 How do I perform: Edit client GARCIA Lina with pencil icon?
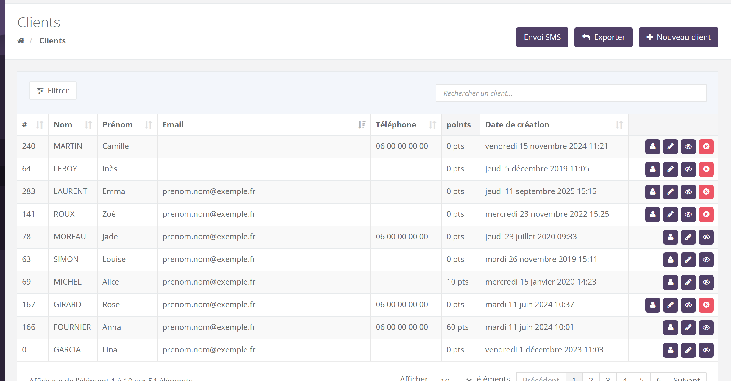pos(688,350)
